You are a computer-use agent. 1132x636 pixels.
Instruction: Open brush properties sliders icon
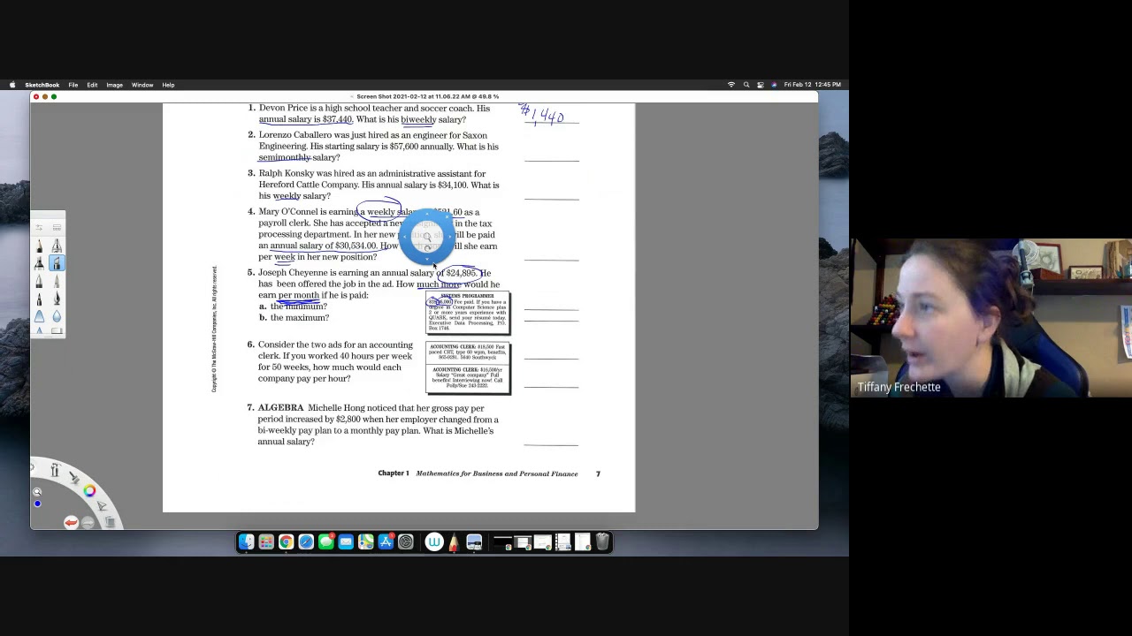tap(39, 227)
